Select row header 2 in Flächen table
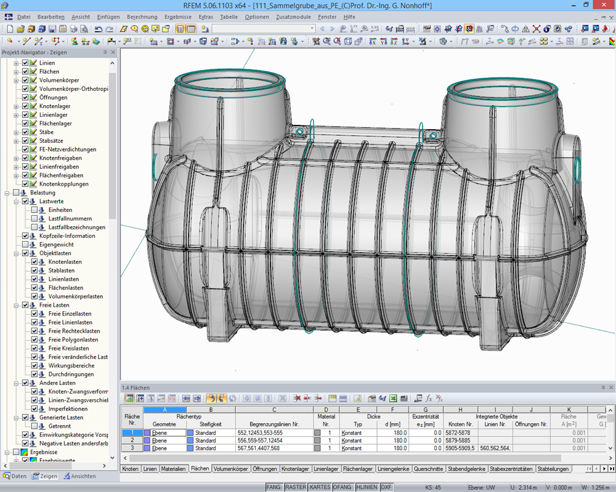The image size is (616, 492). [132, 440]
